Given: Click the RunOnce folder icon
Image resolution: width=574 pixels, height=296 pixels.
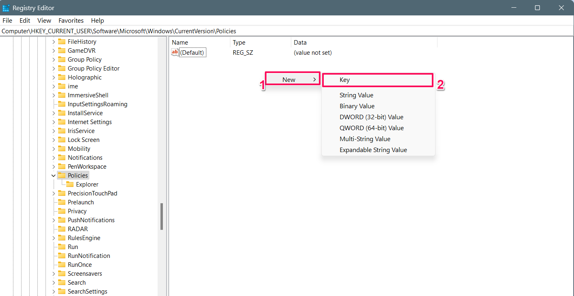Looking at the screenshot, I should [62, 264].
